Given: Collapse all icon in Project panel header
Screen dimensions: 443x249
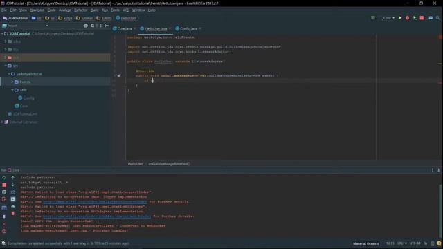Looking at the screenshot, I should point(92,26).
